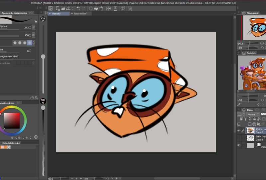This screenshot has width=266, height=180.
Task: Click the new layer folder icon
Action: [258, 124]
